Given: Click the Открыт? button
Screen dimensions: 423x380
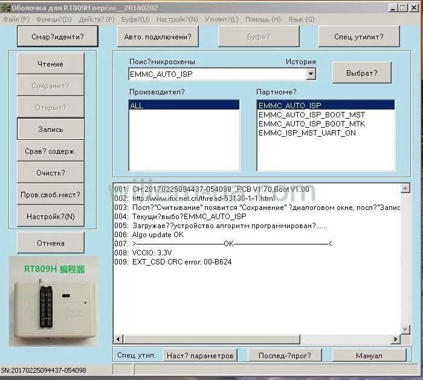Looking at the screenshot, I should (50, 108).
